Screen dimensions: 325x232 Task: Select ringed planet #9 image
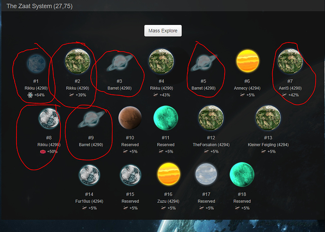(x=91, y=119)
